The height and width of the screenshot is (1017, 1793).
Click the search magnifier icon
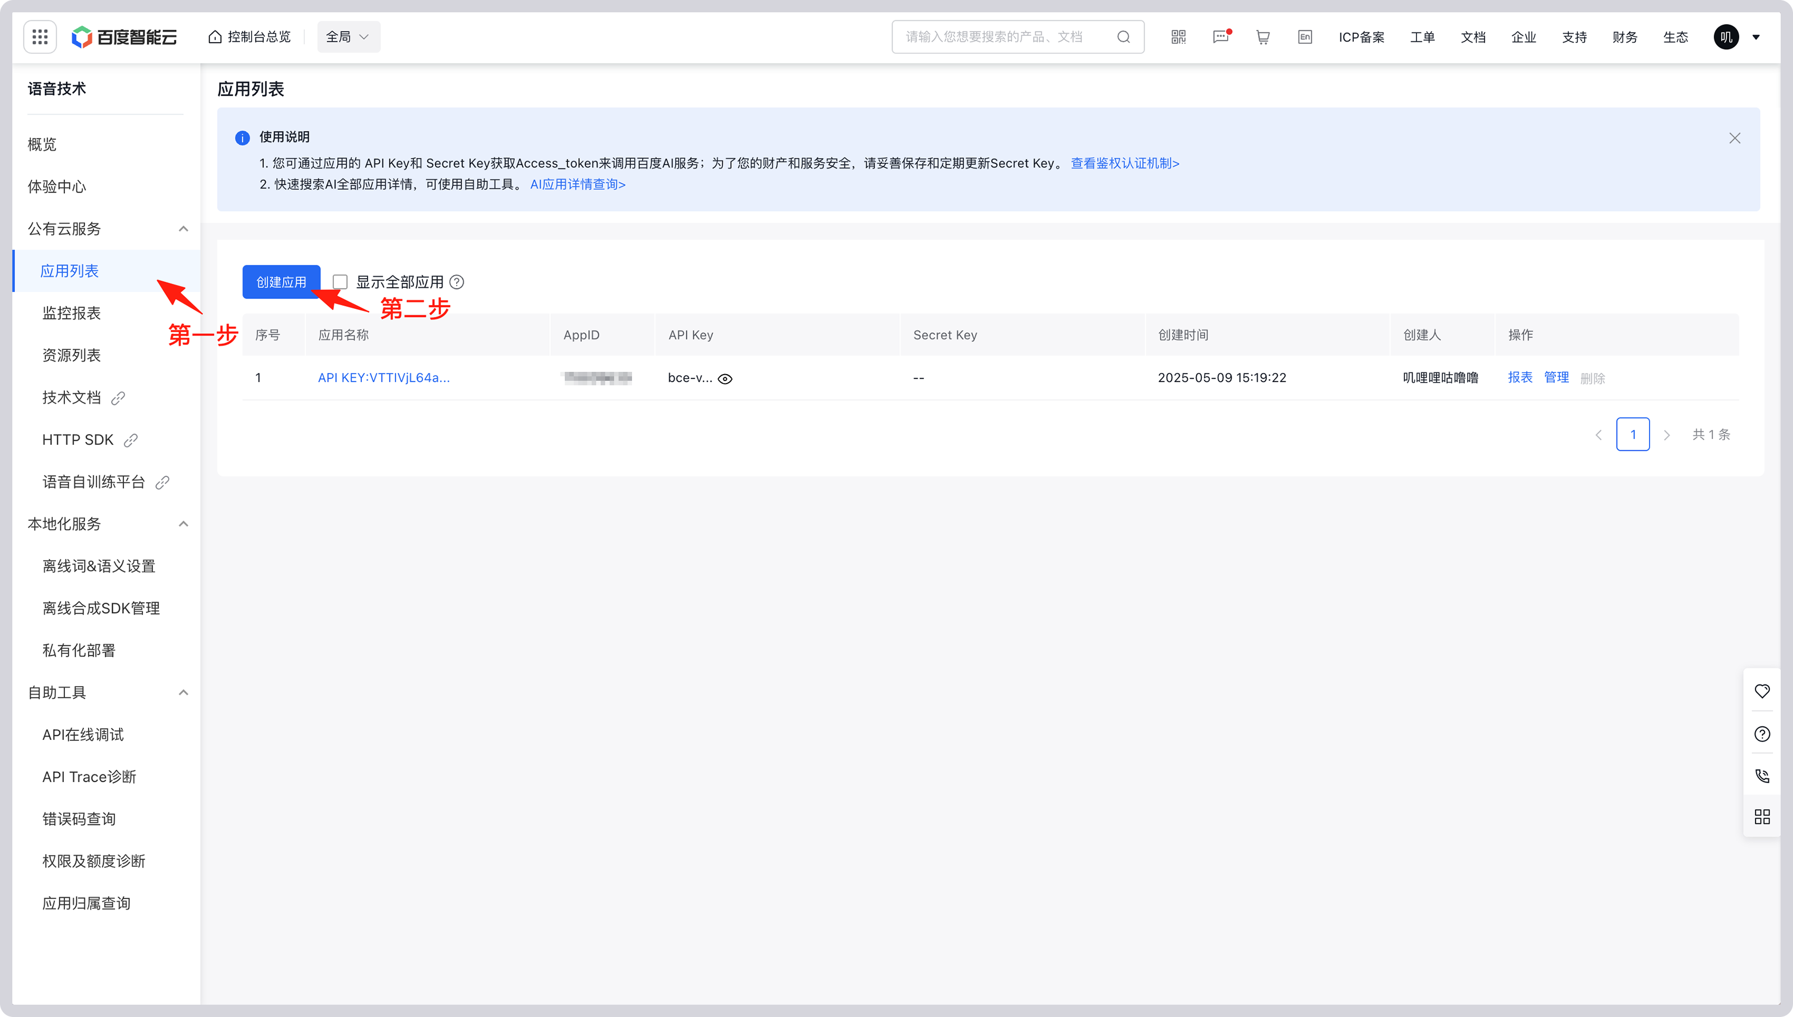(1123, 36)
